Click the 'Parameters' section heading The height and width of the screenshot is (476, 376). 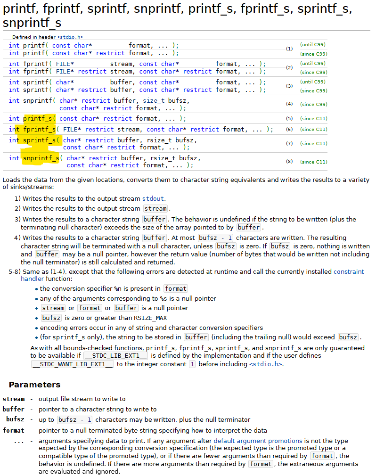[x=34, y=385]
